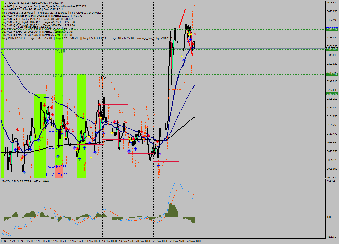339x244 pixels.
Task: Select the blue buy arrow on the 21 Nov rally
Action: tap(184, 60)
